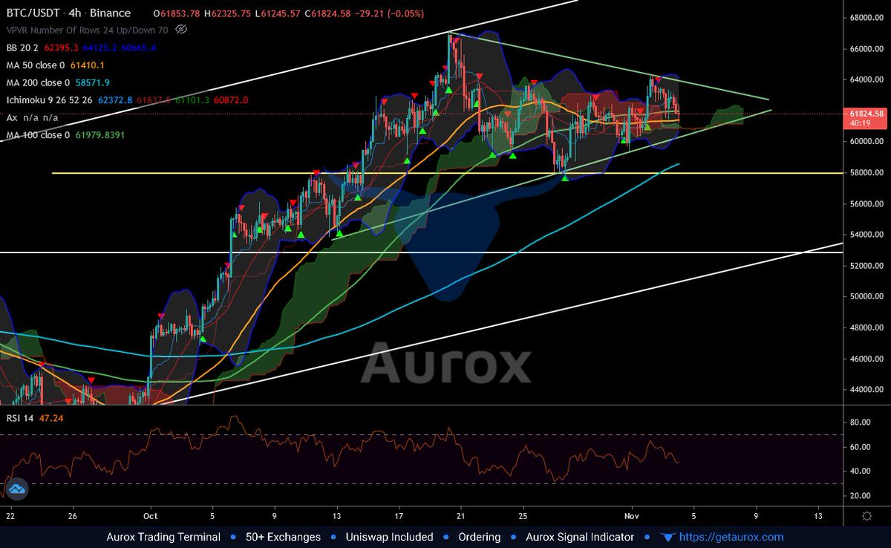Viewport: 891px width, 548px height.
Task: Click the Oct date on time axis
Action: pos(151,515)
